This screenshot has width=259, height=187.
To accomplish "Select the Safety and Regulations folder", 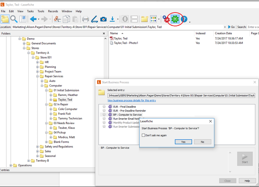I will [x=59, y=147].
